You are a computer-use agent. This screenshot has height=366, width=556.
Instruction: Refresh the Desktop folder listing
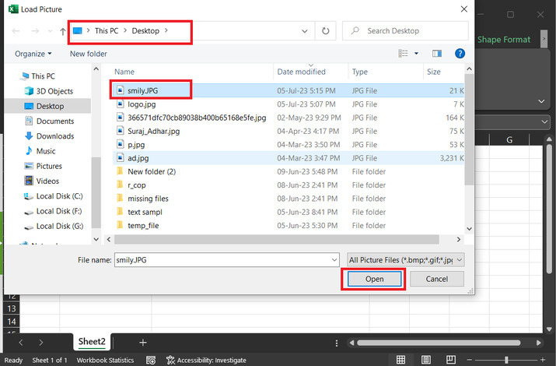[326, 31]
